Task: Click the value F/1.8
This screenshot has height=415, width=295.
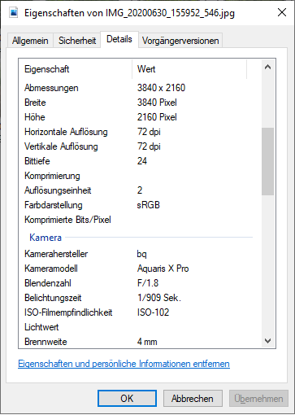Action: click(148, 283)
